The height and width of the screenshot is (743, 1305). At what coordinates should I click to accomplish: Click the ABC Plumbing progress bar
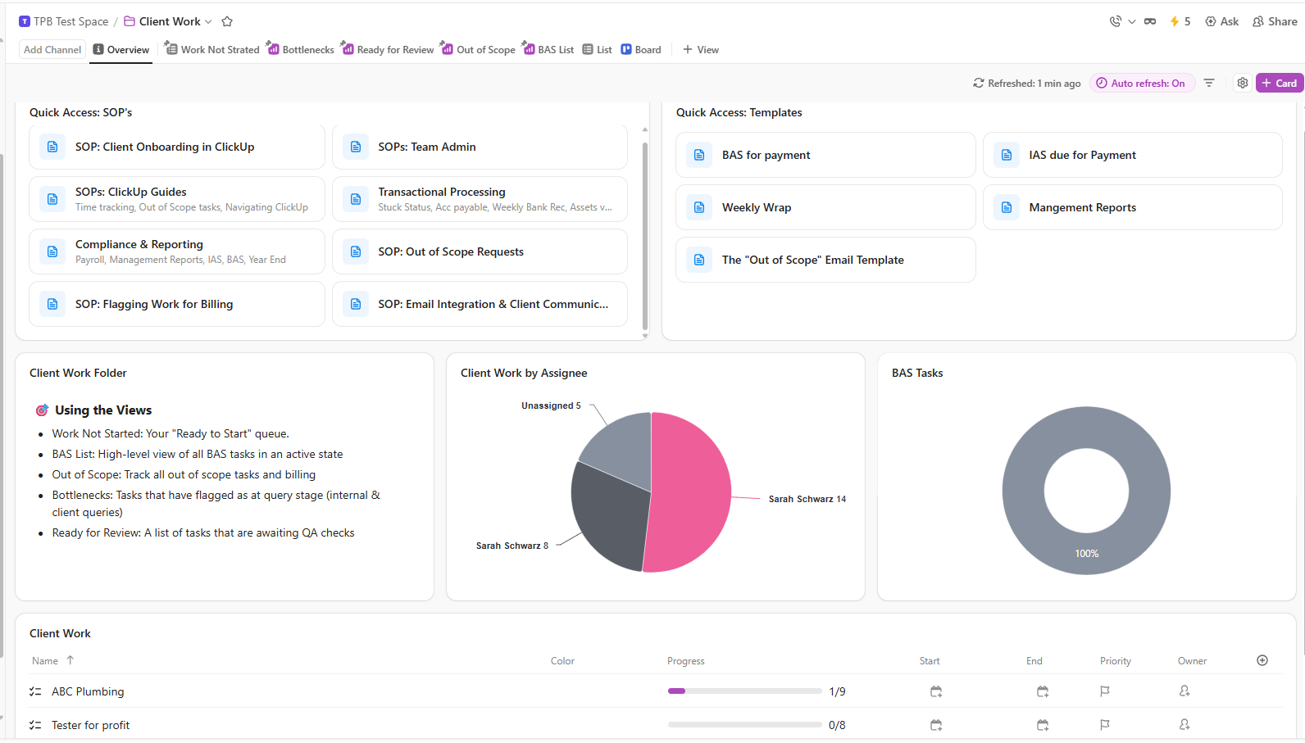click(744, 691)
